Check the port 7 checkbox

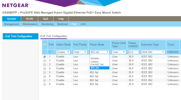[45, 80]
